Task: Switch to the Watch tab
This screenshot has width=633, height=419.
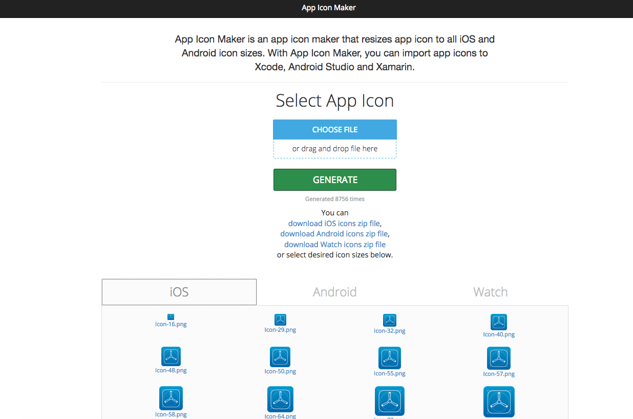Action: click(x=490, y=292)
